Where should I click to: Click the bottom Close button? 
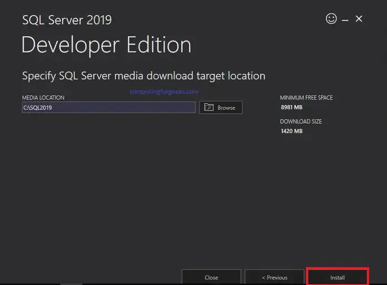211,277
